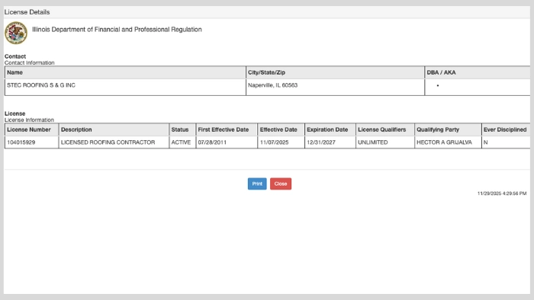Select HECTOR A GRIJALVA qualifying party cell
This screenshot has height=300, width=534.
pos(448,142)
